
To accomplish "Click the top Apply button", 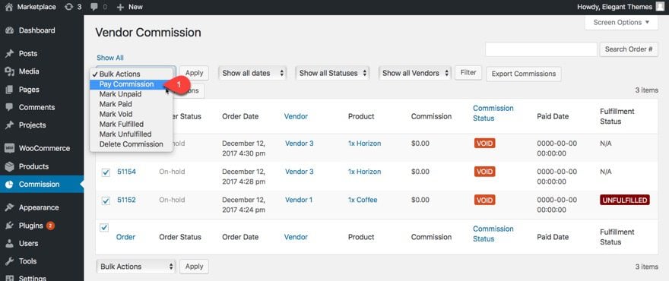I will pyautogui.click(x=194, y=73).
